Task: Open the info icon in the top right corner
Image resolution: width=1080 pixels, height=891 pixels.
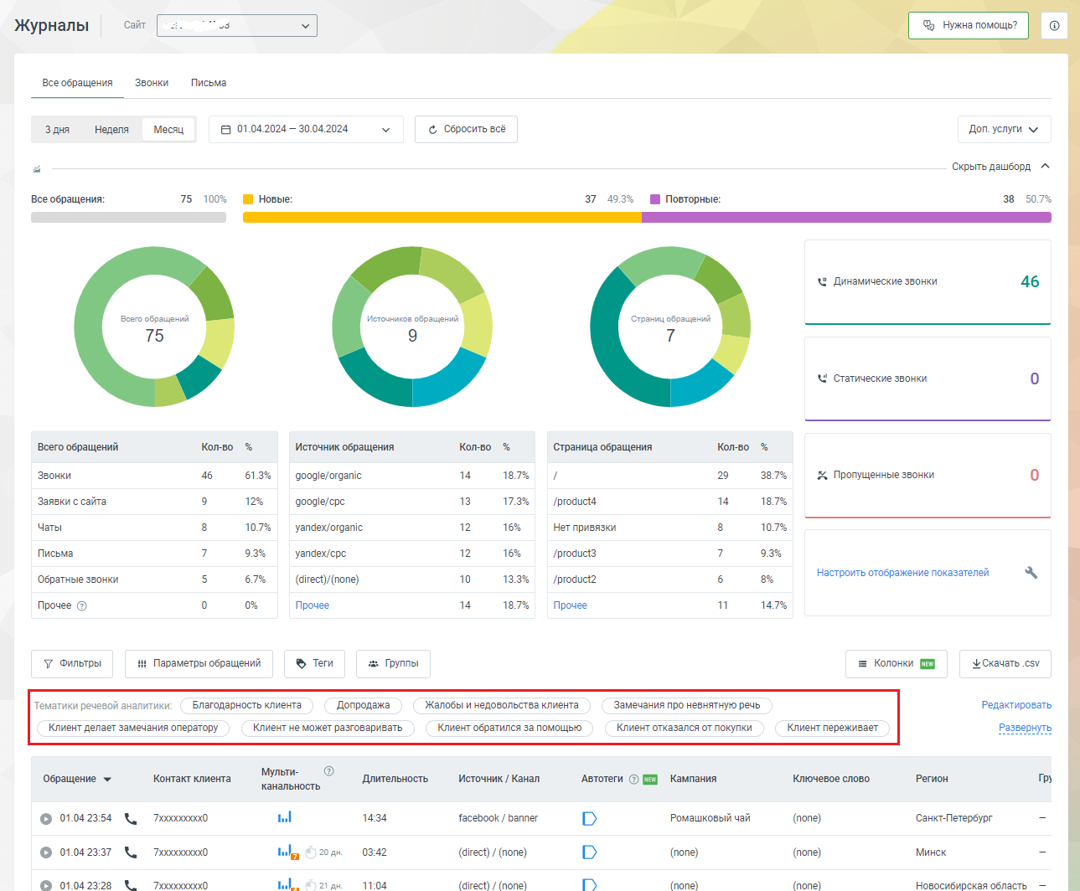Action: 1054,25
